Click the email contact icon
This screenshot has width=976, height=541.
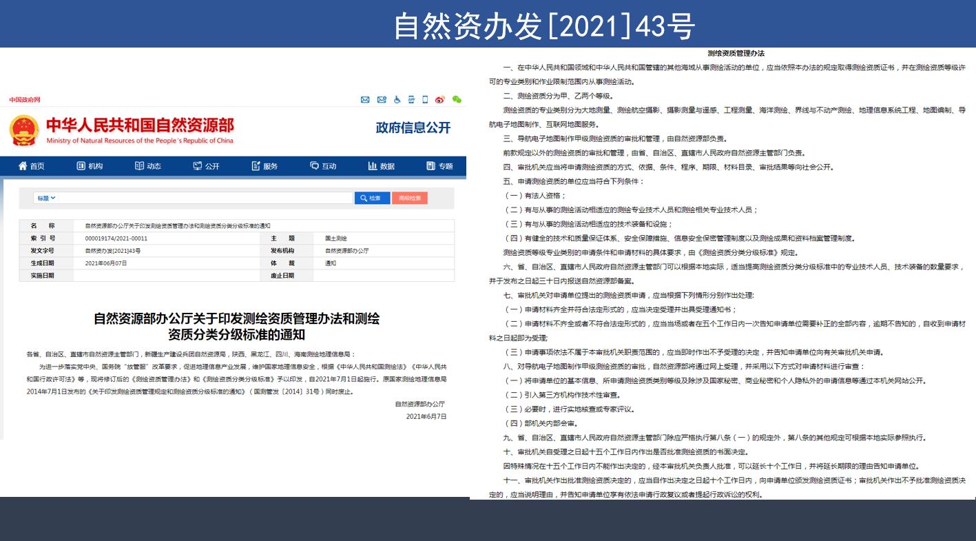point(365,100)
